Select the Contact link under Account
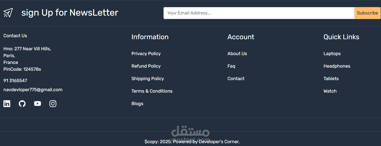Image resolution: width=381 pixels, height=146 pixels. pyautogui.click(x=236, y=79)
